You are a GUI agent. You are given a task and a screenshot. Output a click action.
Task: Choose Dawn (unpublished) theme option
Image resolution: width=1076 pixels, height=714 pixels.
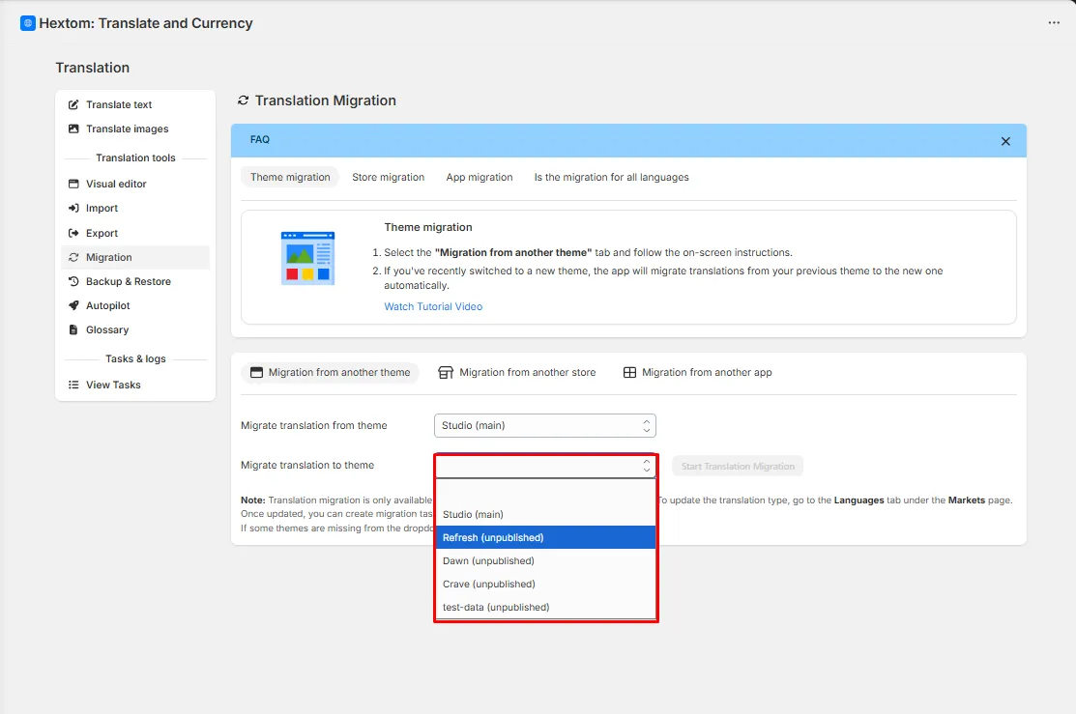[x=545, y=561]
